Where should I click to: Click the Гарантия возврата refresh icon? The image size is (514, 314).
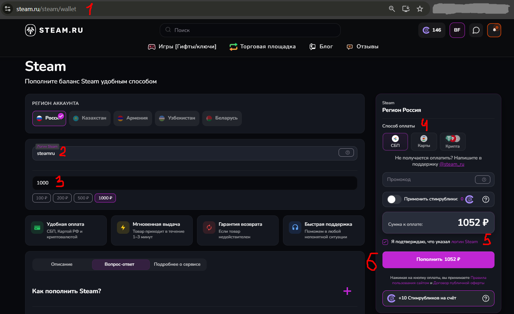[209, 228]
